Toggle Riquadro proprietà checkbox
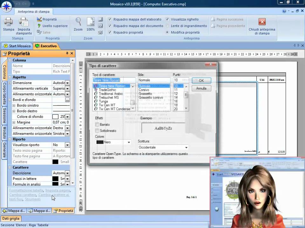305x228 pixels. click(110, 32)
